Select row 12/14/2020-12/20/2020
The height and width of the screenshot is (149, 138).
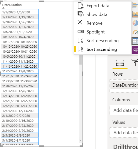click(20, 96)
